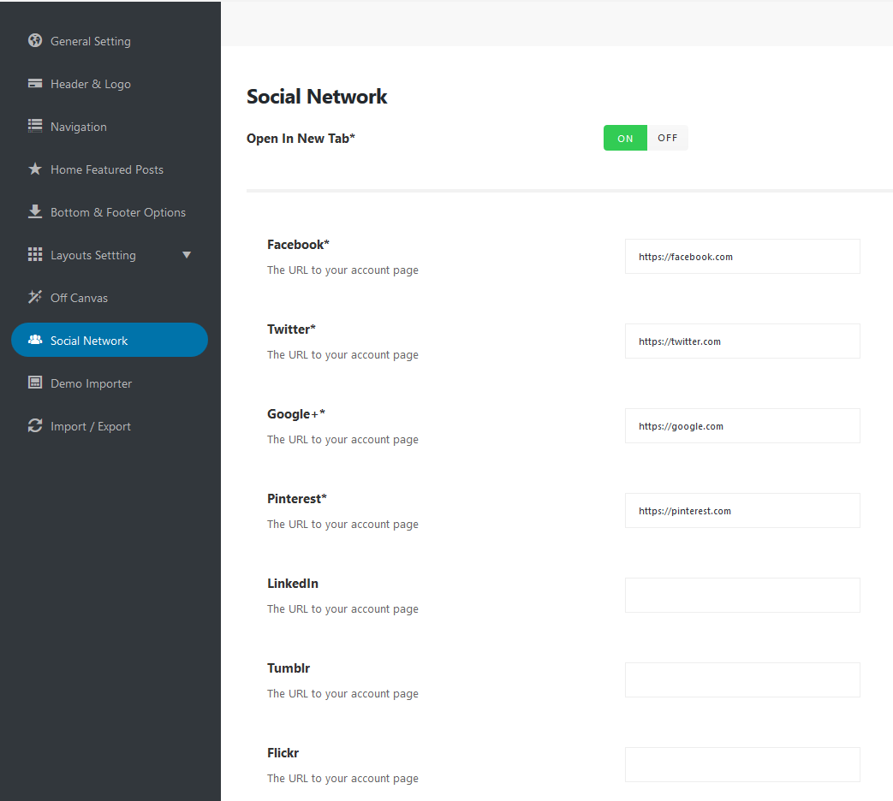Switch Open In New Tab to OFF
The height and width of the screenshot is (801, 893).
pyautogui.click(x=667, y=138)
